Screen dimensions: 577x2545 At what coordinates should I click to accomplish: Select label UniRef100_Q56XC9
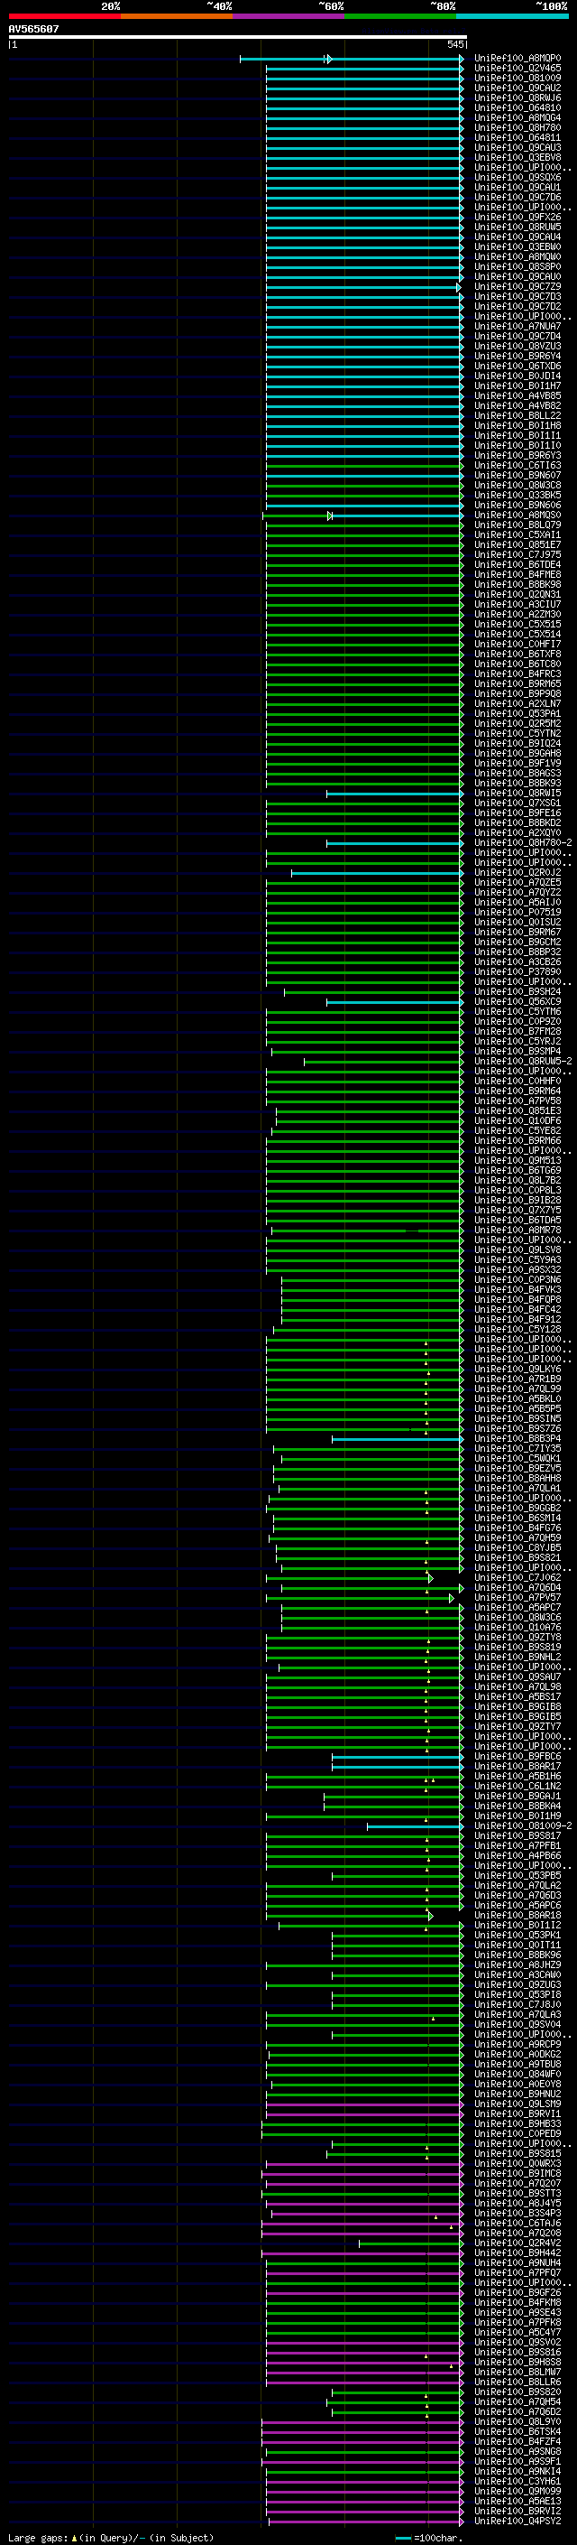[517, 1002]
